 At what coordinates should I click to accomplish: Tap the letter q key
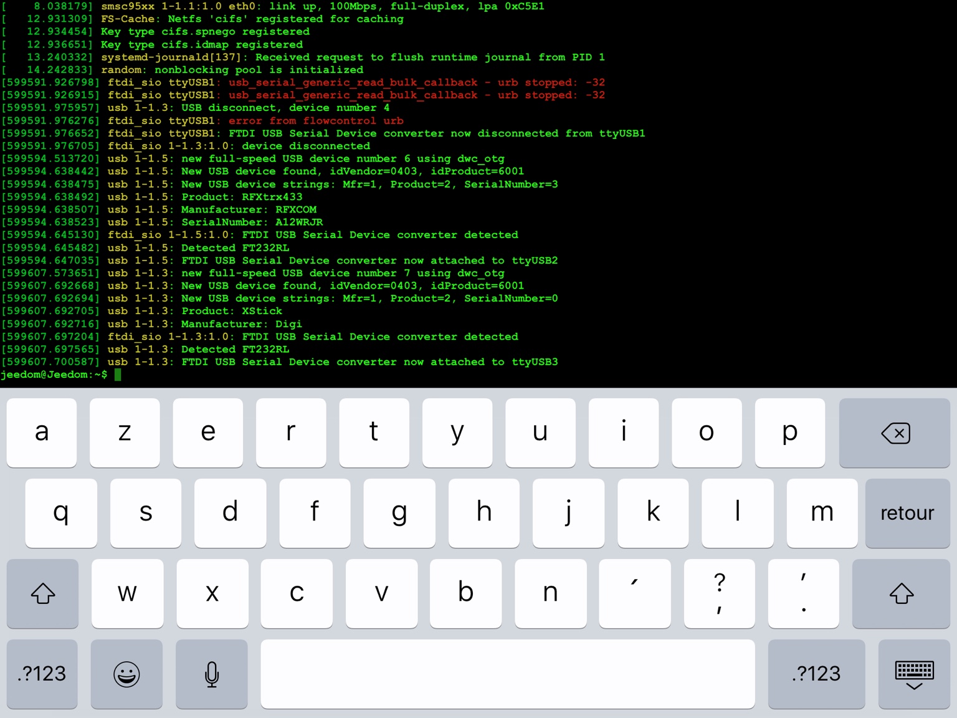[x=61, y=513]
